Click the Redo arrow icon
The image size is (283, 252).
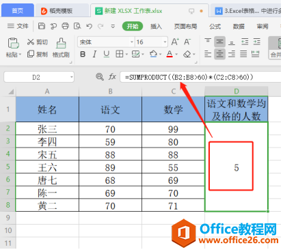click(x=100, y=27)
